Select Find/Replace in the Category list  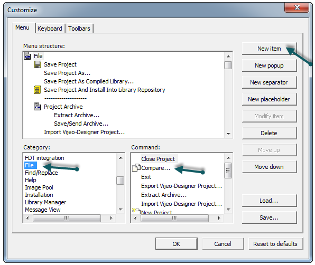point(41,173)
